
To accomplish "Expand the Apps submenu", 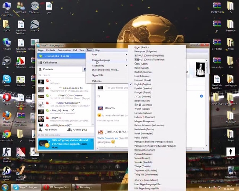I will point(107,54).
